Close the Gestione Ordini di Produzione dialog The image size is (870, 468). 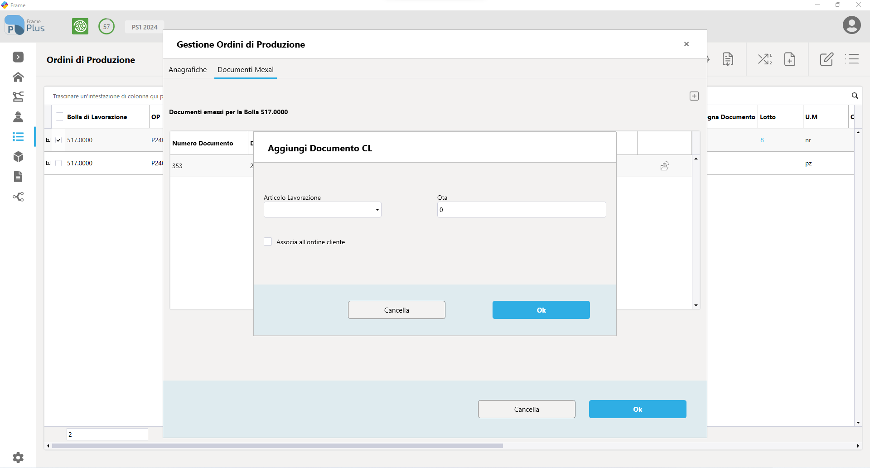coord(686,44)
